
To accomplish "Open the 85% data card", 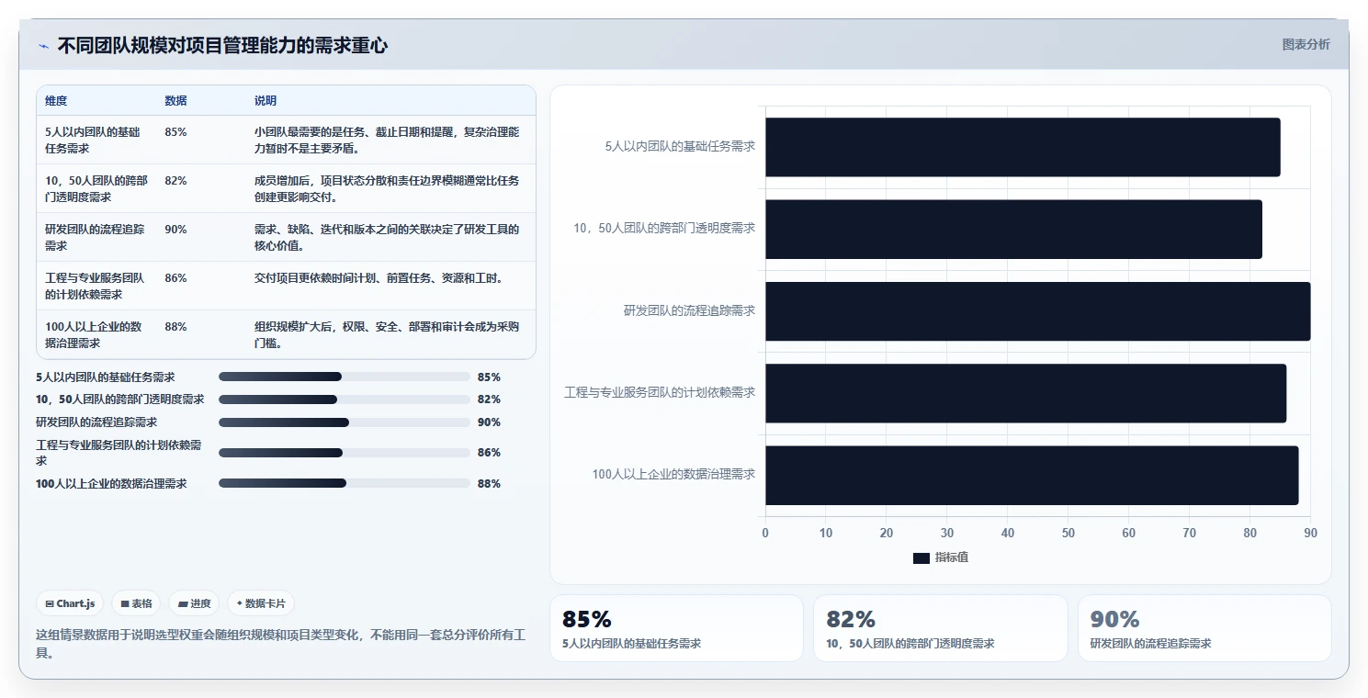I will pos(676,628).
